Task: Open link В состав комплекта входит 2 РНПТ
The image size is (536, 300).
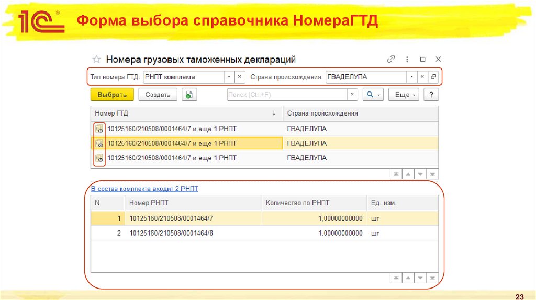Action: coord(144,189)
